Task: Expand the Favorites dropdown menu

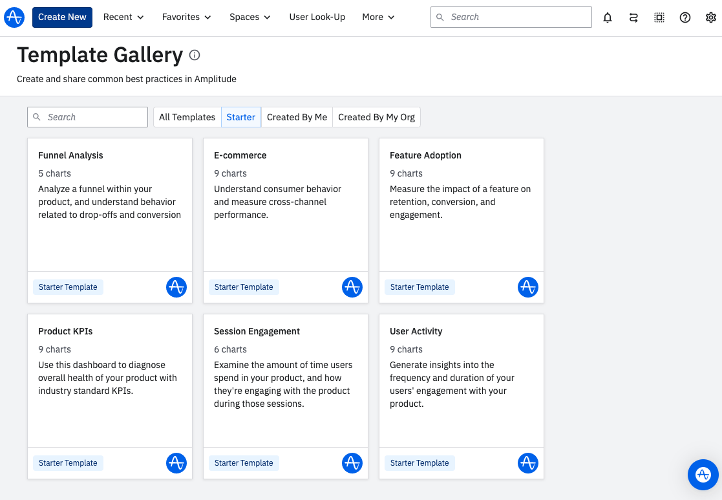Action: click(x=186, y=17)
